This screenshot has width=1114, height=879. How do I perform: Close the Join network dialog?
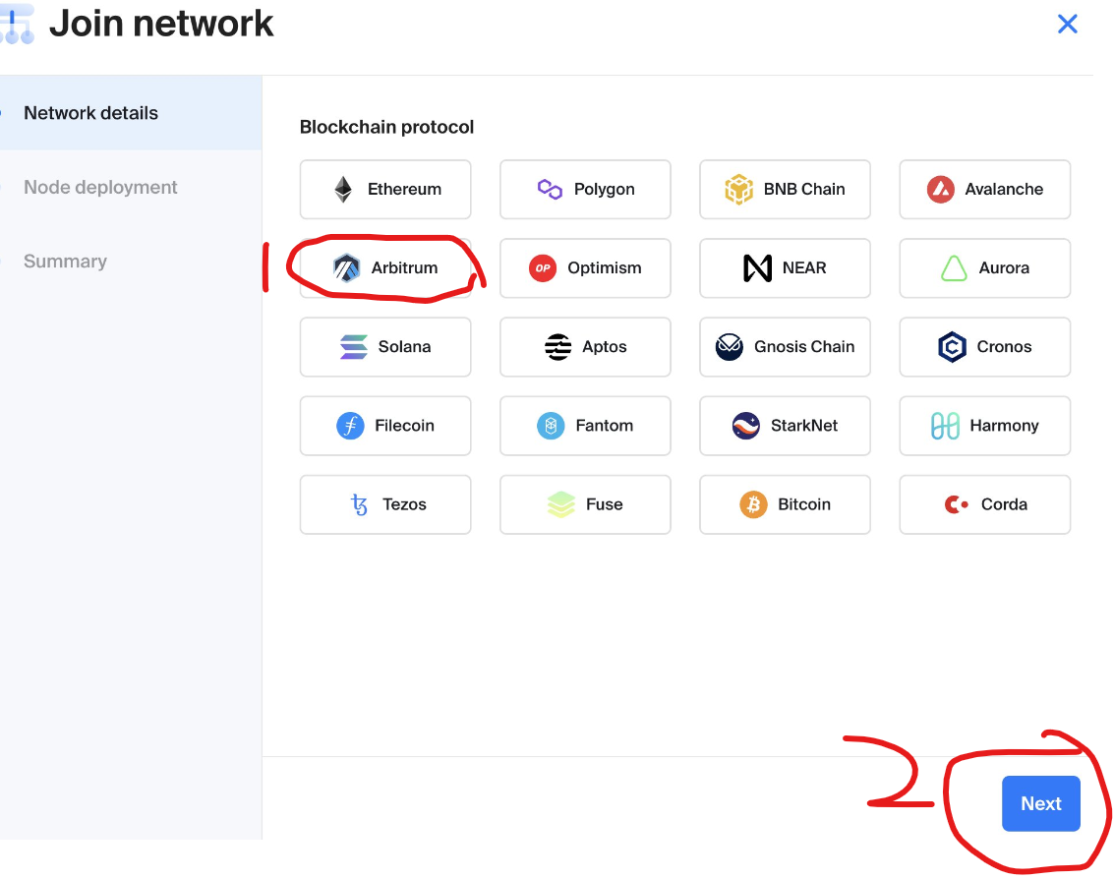pos(1067,25)
